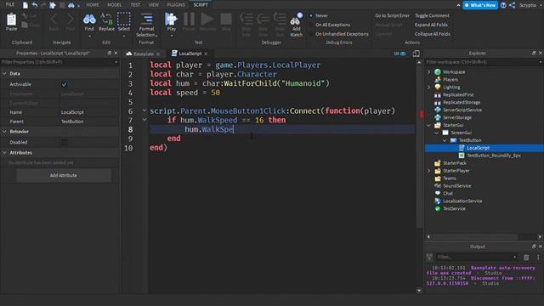Viewport: 544px width, 306px height.
Task: Switch to the VIEW ribbon tab
Action: [153, 5]
